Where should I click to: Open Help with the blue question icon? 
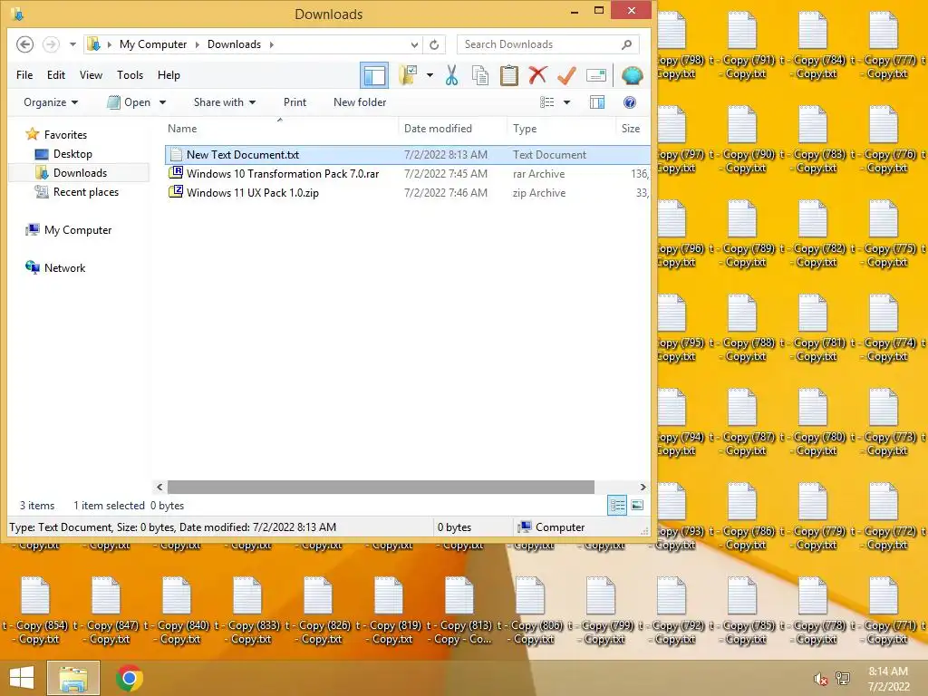pos(630,102)
